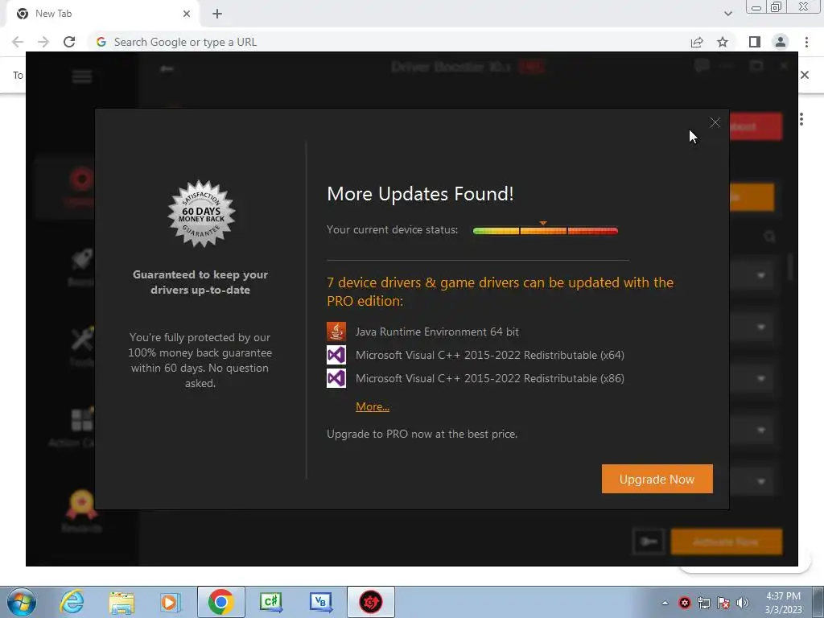
Task: Click the Upgrade Now button
Action: point(657,479)
